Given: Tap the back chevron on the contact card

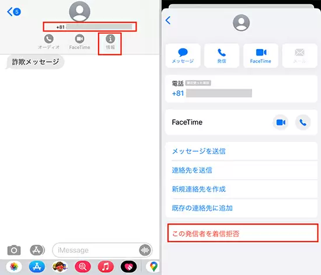Looking at the screenshot, I should [168, 20].
